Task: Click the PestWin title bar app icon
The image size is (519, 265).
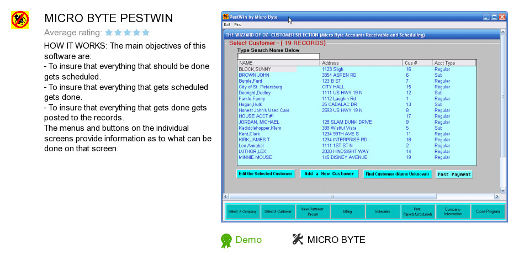Action: pos(226,17)
